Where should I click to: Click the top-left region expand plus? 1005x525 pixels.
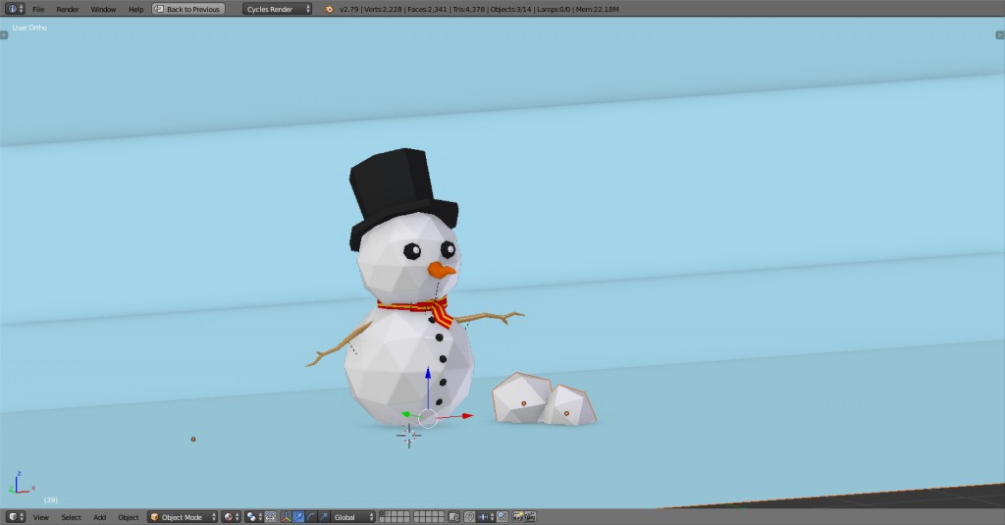(x=4, y=35)
